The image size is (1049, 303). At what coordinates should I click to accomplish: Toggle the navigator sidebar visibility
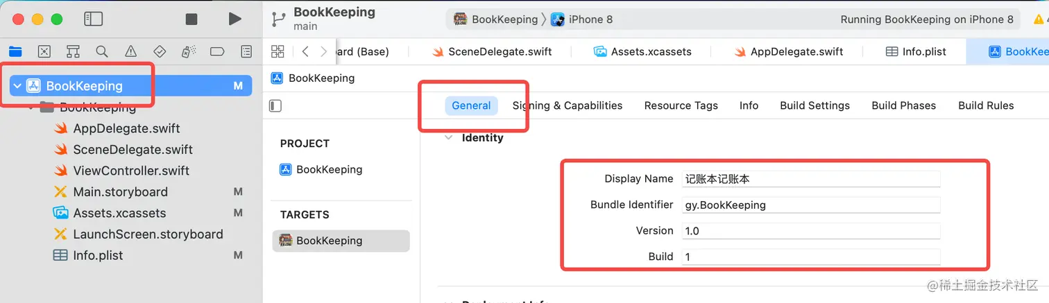[x=93, y=19]
